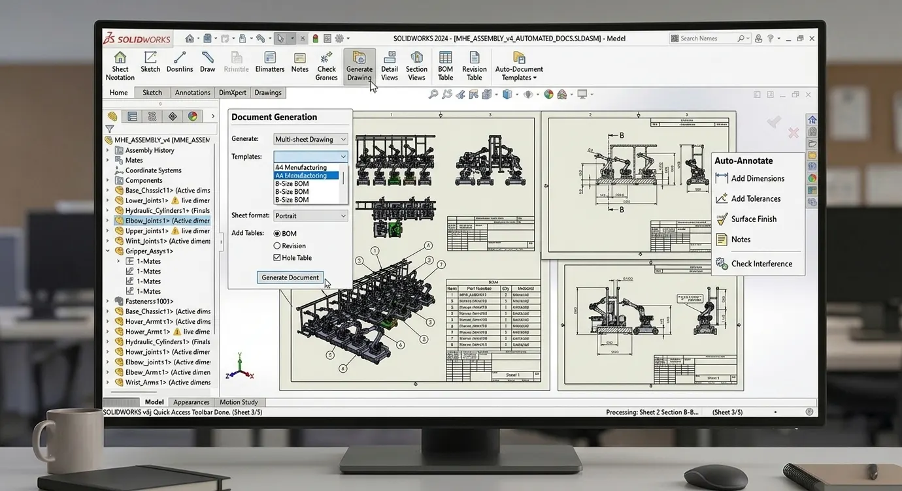Open the Detail Views tool
Screen dimensions: 902x491
pos(390,66)
